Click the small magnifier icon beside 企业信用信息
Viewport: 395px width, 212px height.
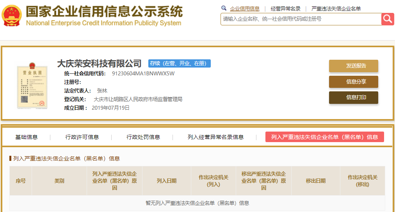[224, 8]
